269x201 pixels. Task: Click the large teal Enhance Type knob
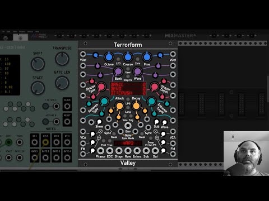[104, 101]
